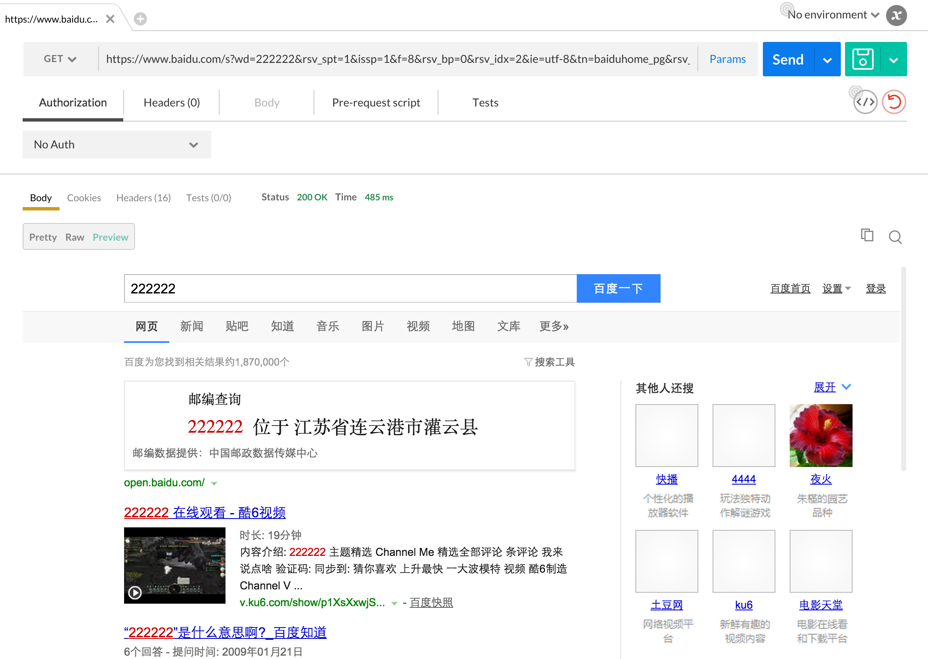The width and height of the screenshot is (928, 659).
Task: Select the 文库 category tab
Action: [x=508, y=326]
